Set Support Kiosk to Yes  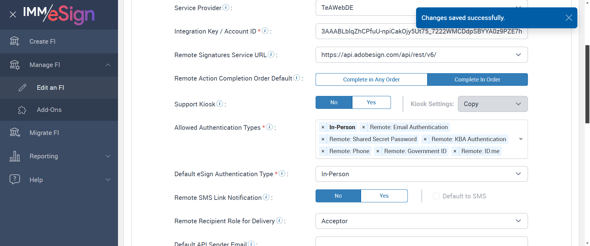pos(371,102)
